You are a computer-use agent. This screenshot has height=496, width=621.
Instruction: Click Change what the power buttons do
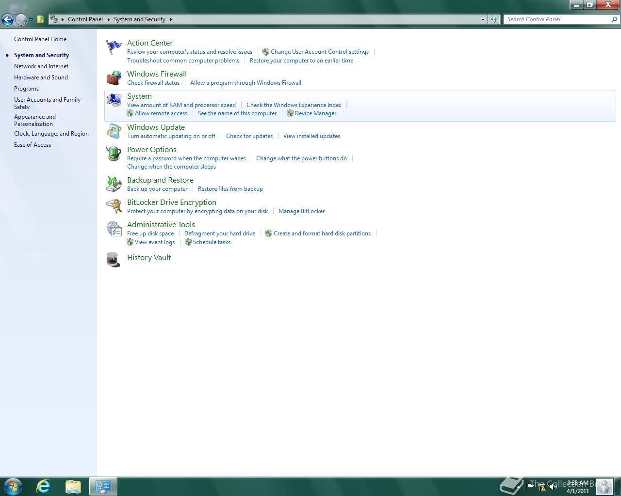301,158
